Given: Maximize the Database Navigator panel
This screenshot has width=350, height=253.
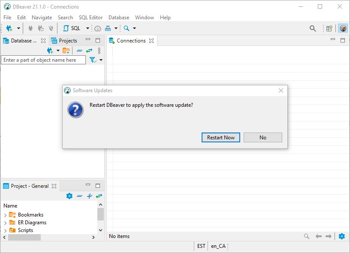Looking at the screenshot, I should (98, 40).
